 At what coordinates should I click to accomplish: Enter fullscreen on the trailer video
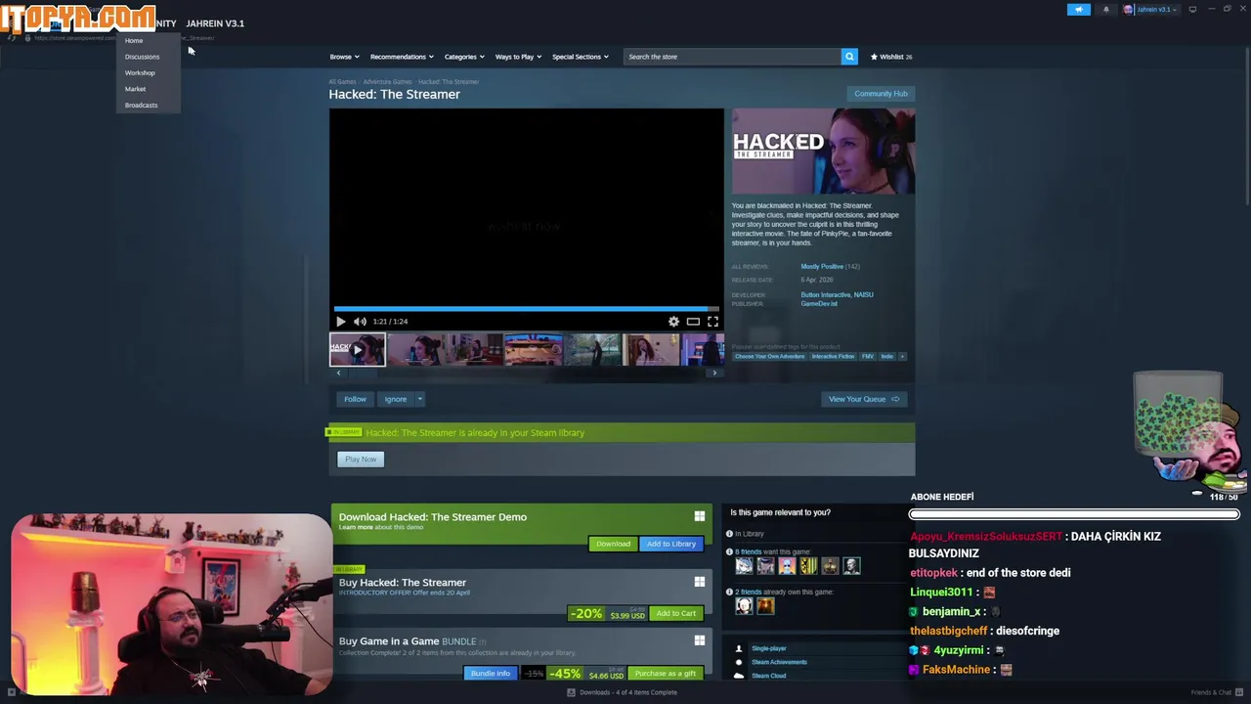pyautogui.click(x=712, y=321)
